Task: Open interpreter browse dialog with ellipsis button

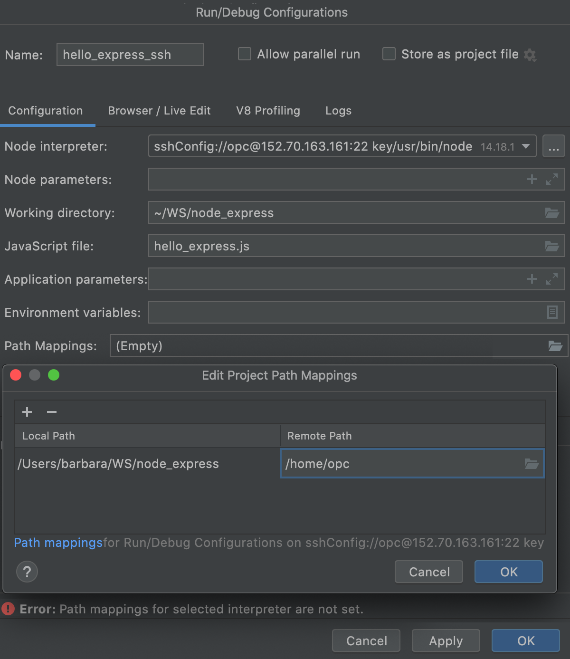Action: click(554, 146)
